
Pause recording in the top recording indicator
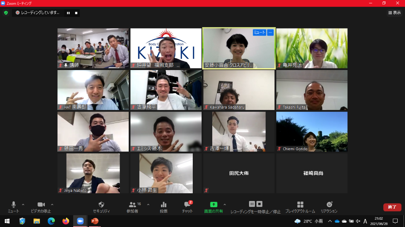68,13
